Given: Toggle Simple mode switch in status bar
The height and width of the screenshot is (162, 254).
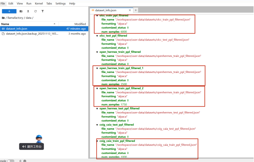Looking at the screenshot, I should coord(11,161).
